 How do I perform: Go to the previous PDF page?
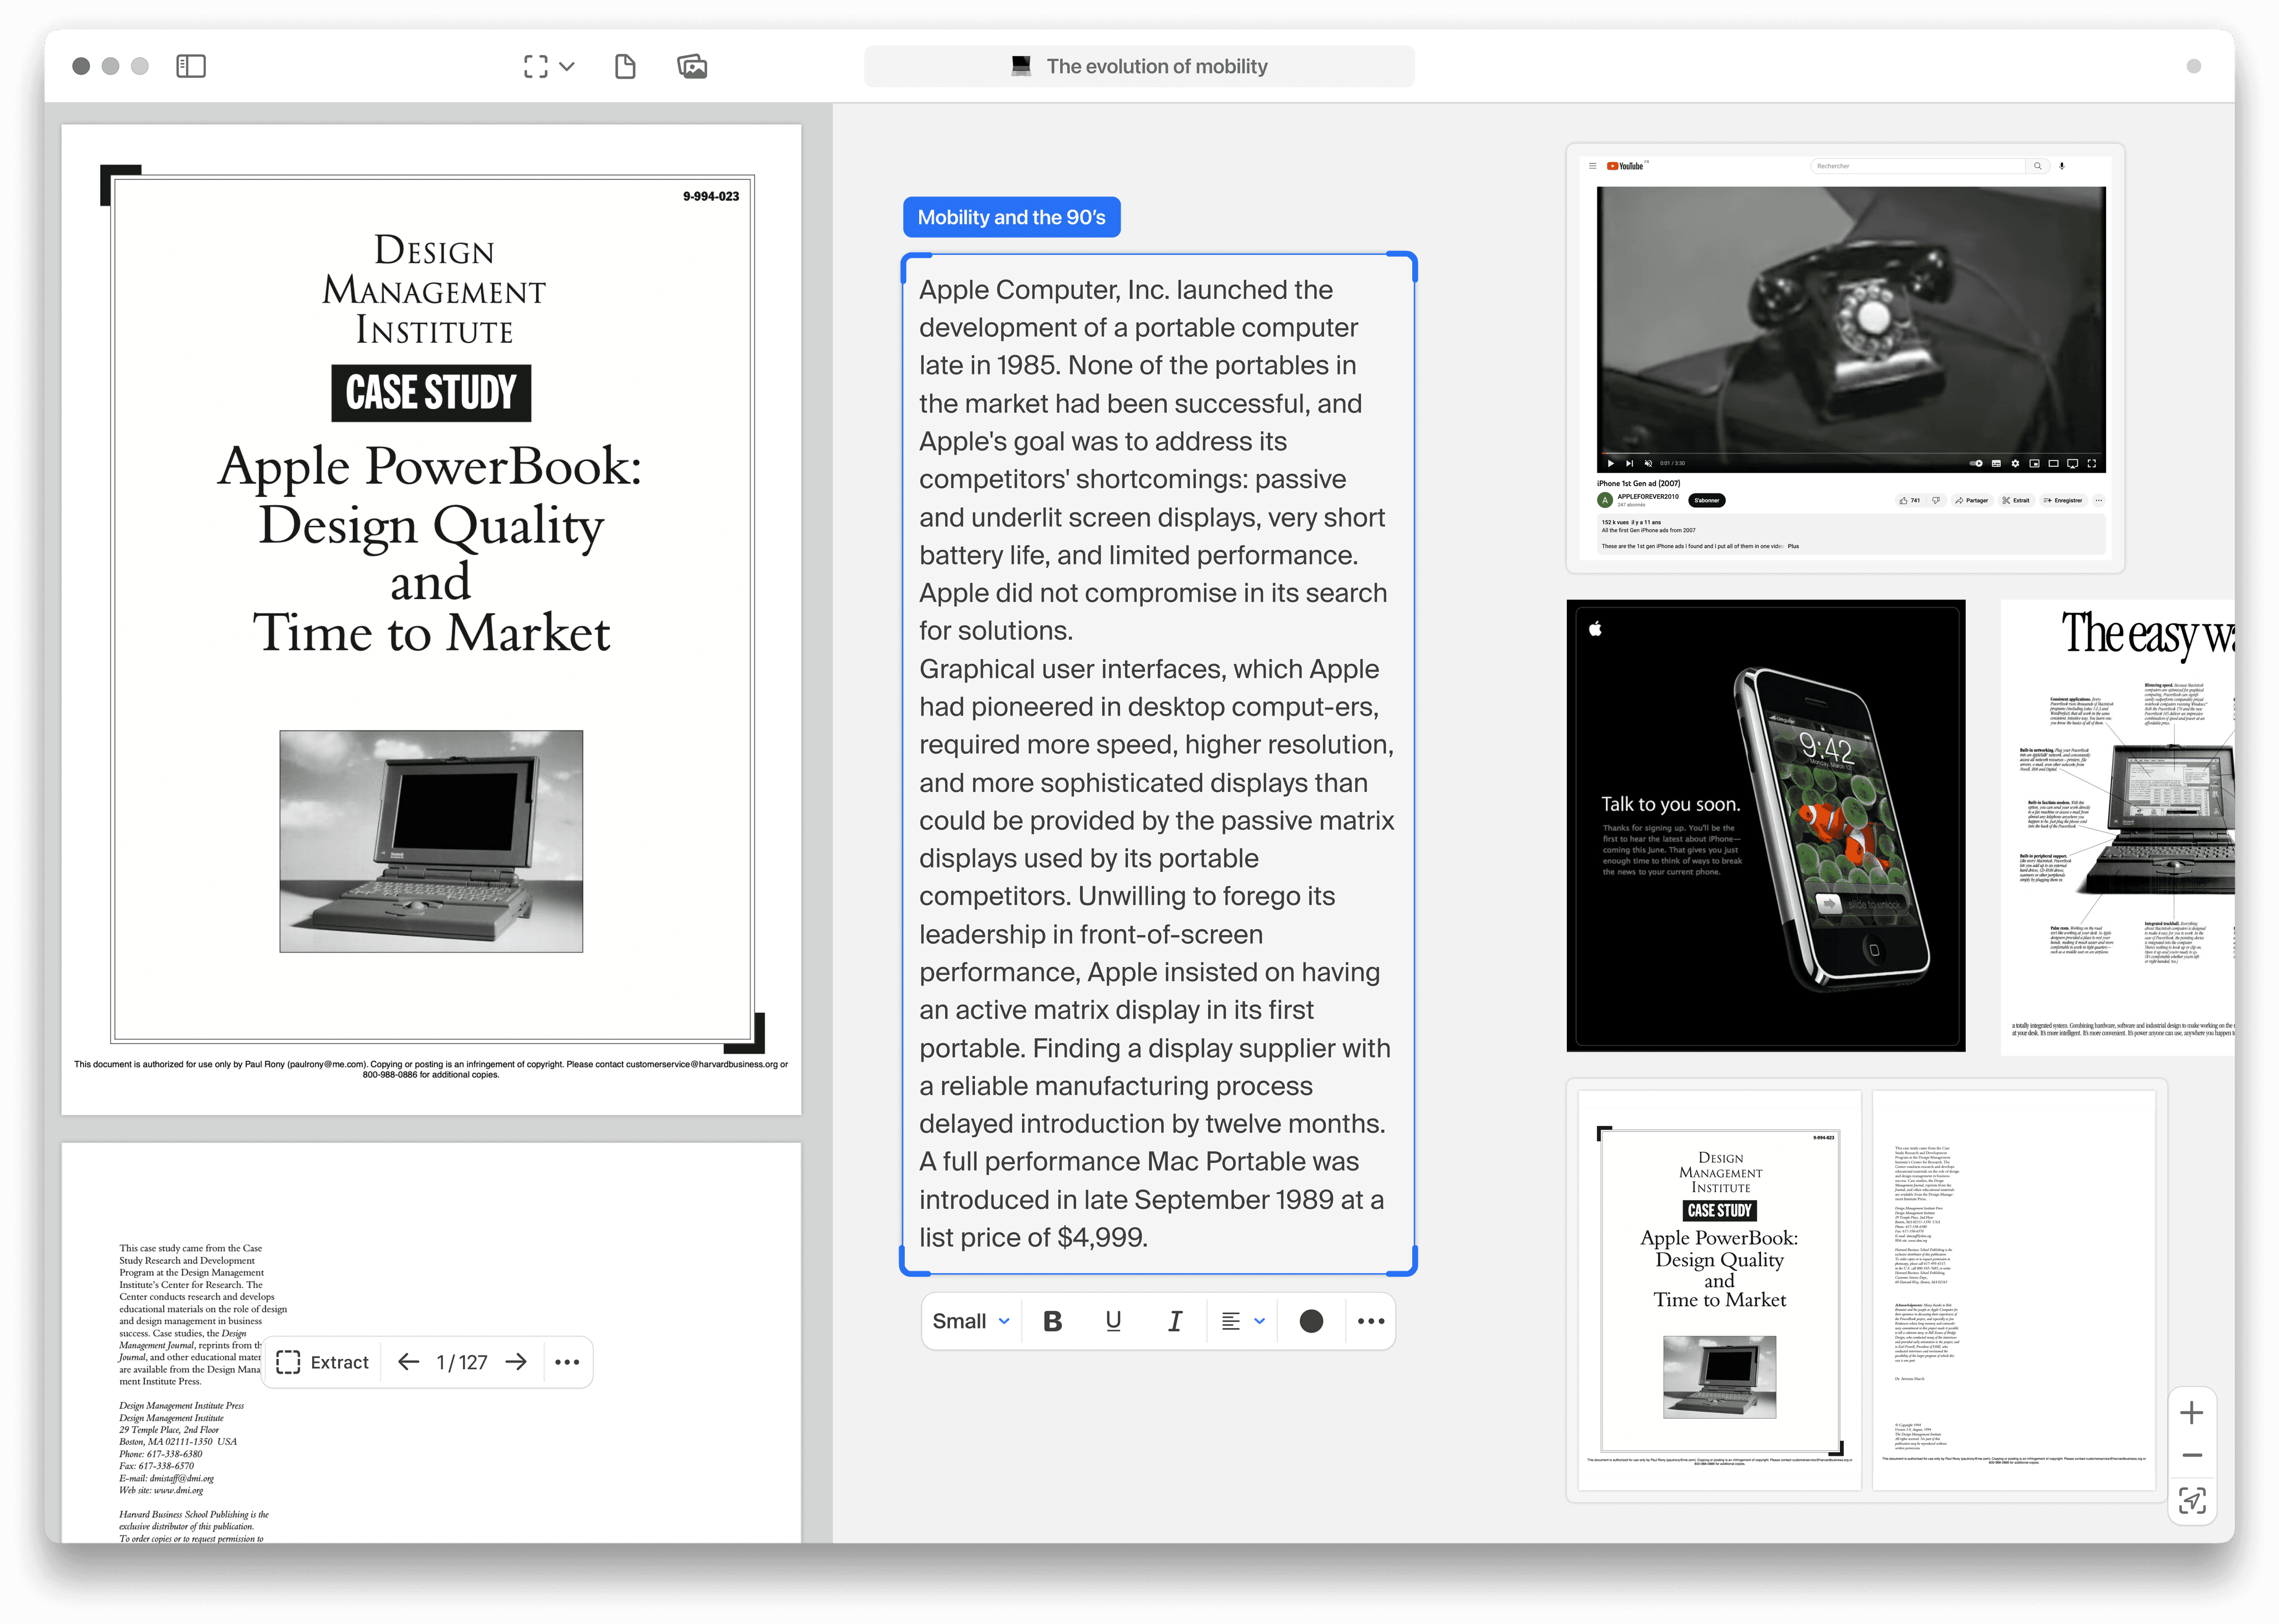point(408,1362)
